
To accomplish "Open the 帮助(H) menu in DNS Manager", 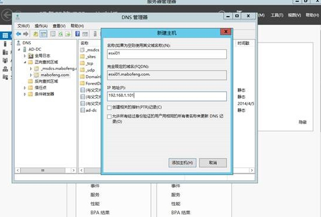I will [x=77, y=26].
